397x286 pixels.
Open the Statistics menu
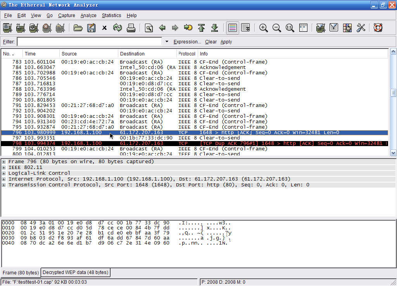pos(111,16)
